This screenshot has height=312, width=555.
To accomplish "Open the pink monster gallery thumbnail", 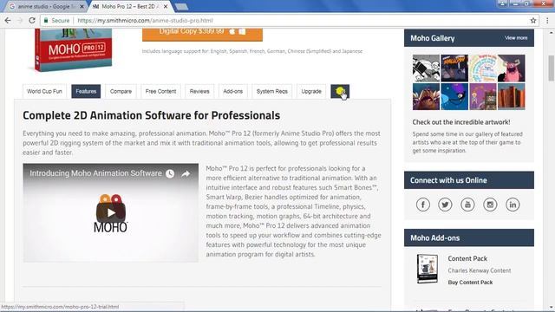I will tap(512, 68).
